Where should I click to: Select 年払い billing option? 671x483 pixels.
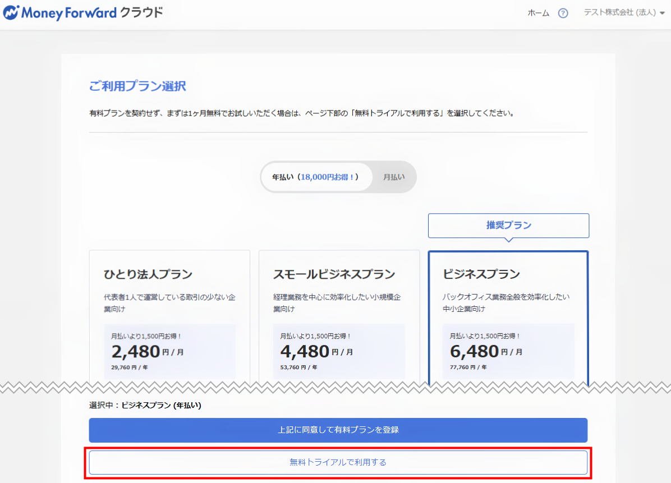[316, 177]
